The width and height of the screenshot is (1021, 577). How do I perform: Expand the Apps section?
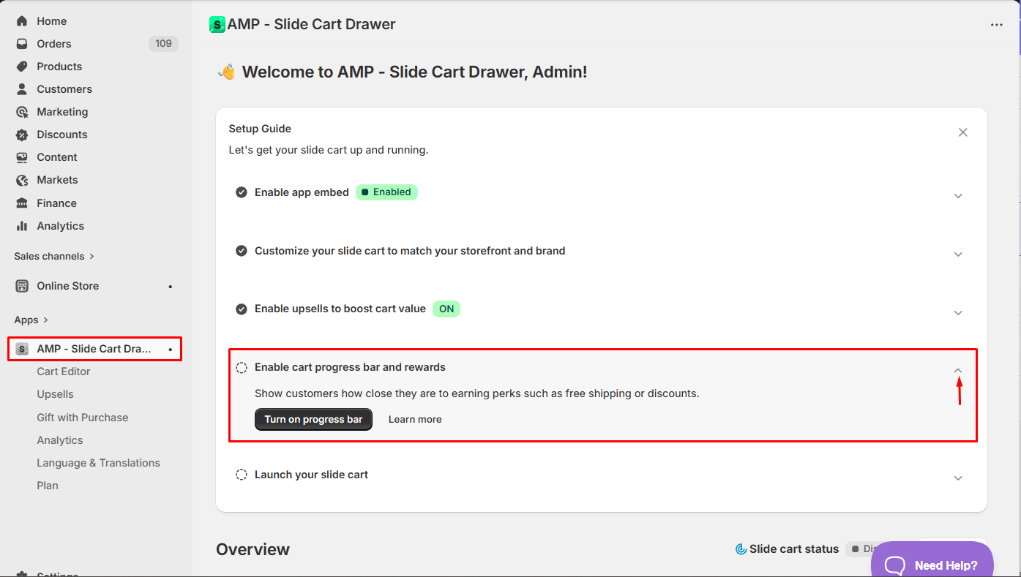click(31, 320)
